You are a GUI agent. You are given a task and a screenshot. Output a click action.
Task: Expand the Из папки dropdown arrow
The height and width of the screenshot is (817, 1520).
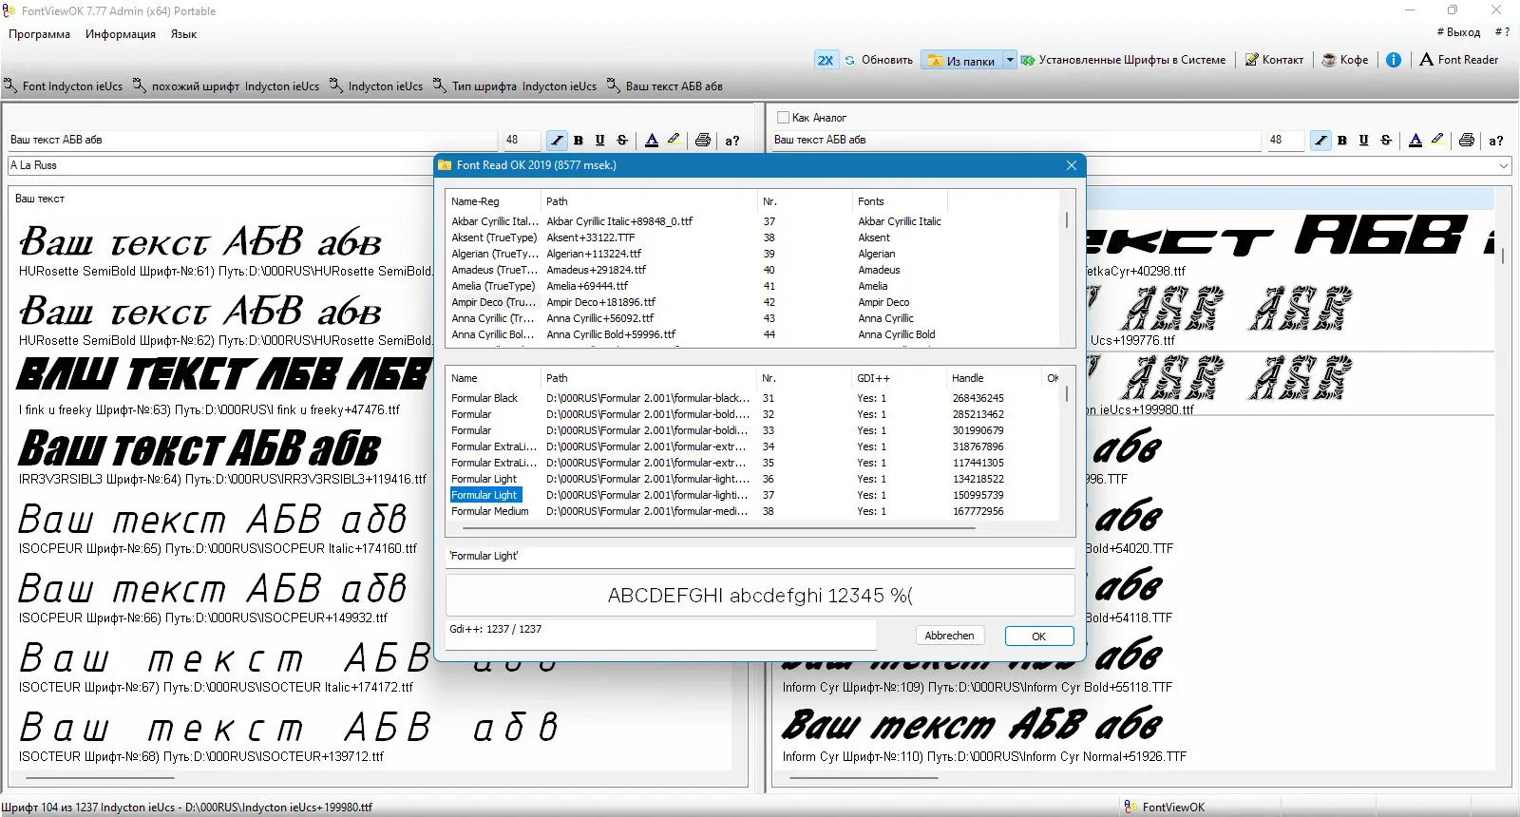pos(1010,60)
